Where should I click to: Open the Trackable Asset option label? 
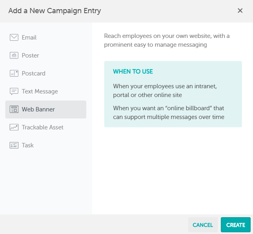pyautogui.click(x=43, y=127)
